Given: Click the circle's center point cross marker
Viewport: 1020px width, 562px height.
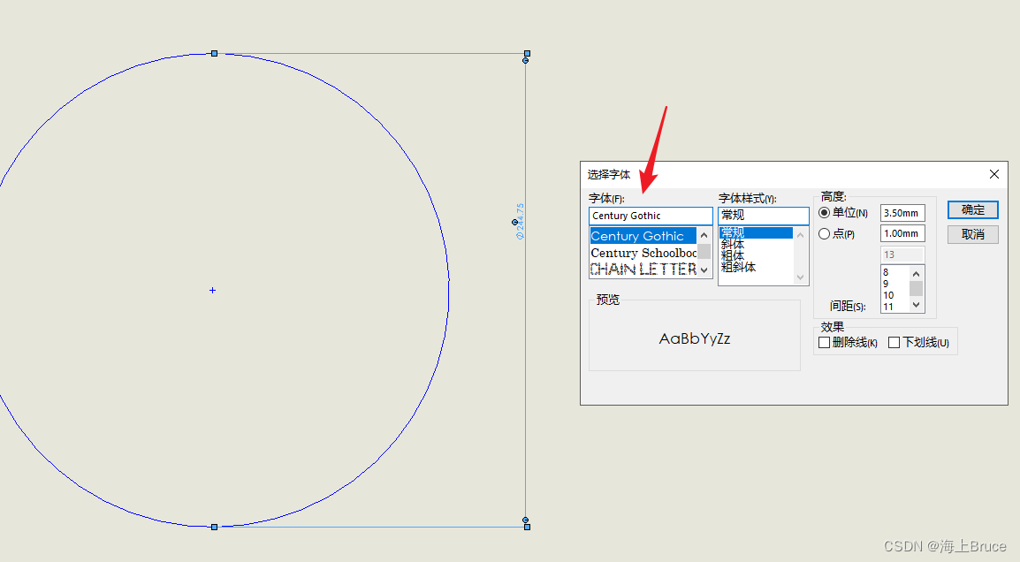Looking at the screenshot, I should (x=213, y=290).
